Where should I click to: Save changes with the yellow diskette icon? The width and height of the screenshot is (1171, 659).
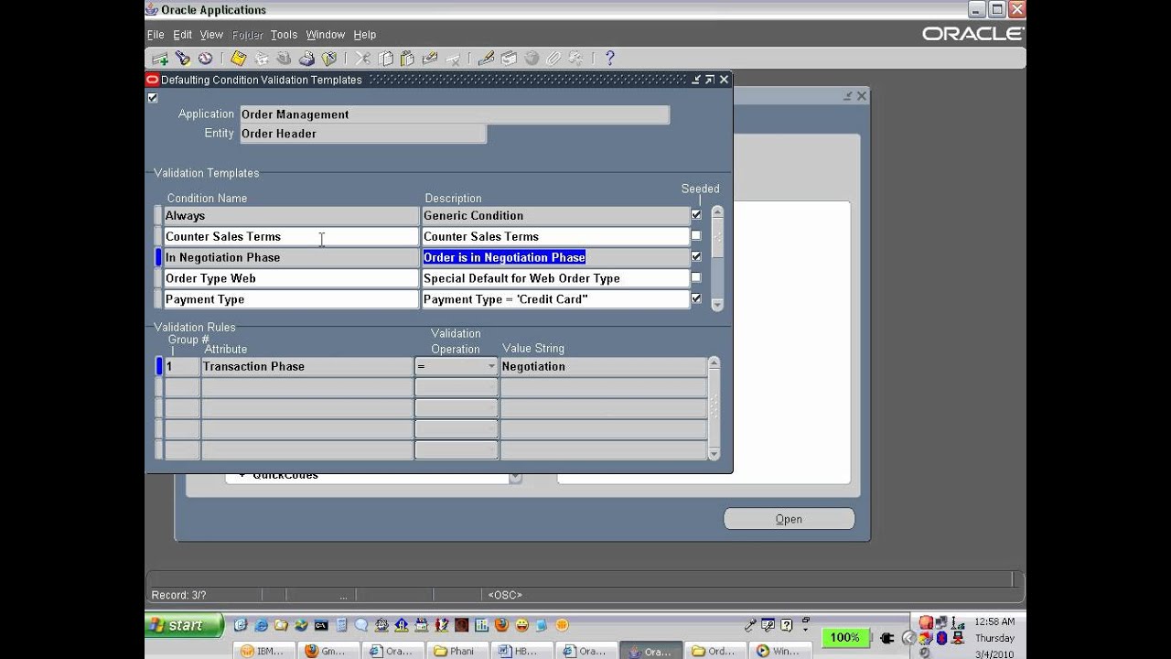tap(238, 58)
